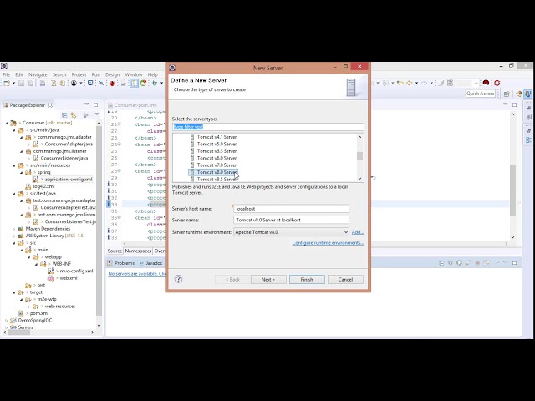Image resolution: width=535 pixels, height=401 pixels.
Task: Click the red bug Debug toolbar icon
Action: (112, 83)
